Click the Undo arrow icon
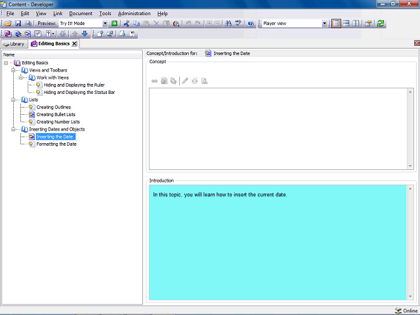 point(188,24)
